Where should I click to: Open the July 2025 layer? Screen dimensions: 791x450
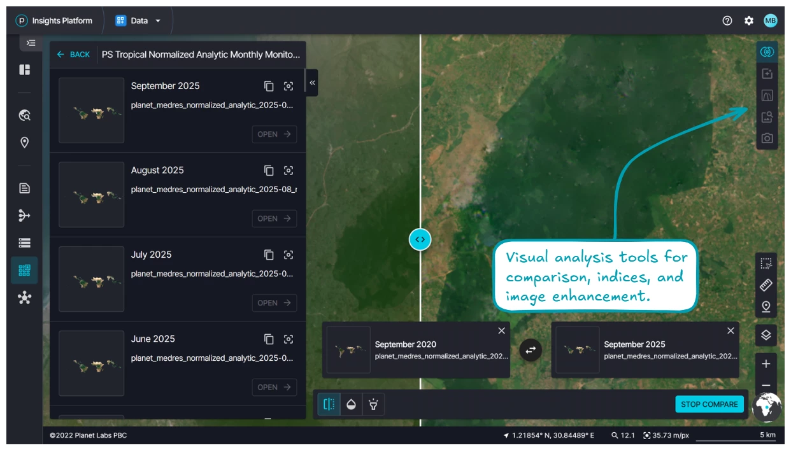pos(274,303)
